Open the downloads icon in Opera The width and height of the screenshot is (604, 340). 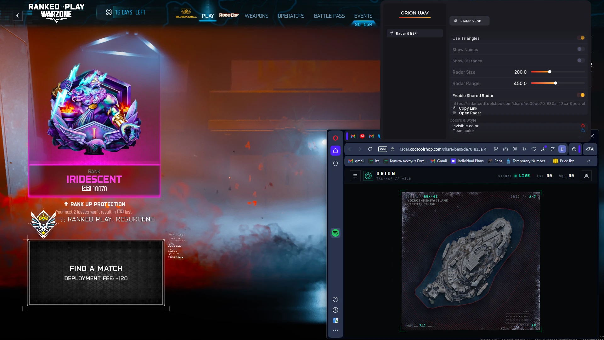[x=543, y=149]
